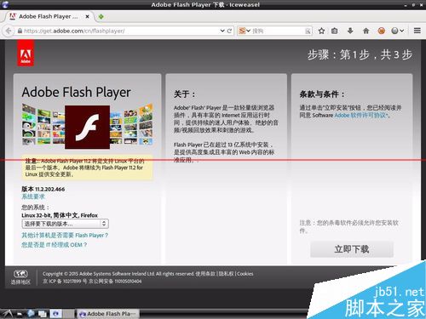
Task: Show bookmarks list icon
Action: click(x=335, y=31)
